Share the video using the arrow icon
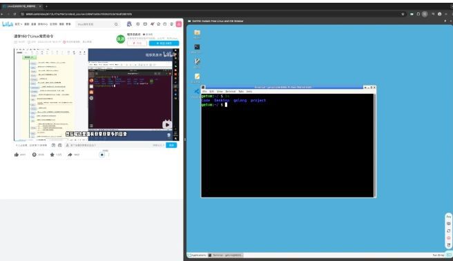453x261 pixels. tap(70, 155)
